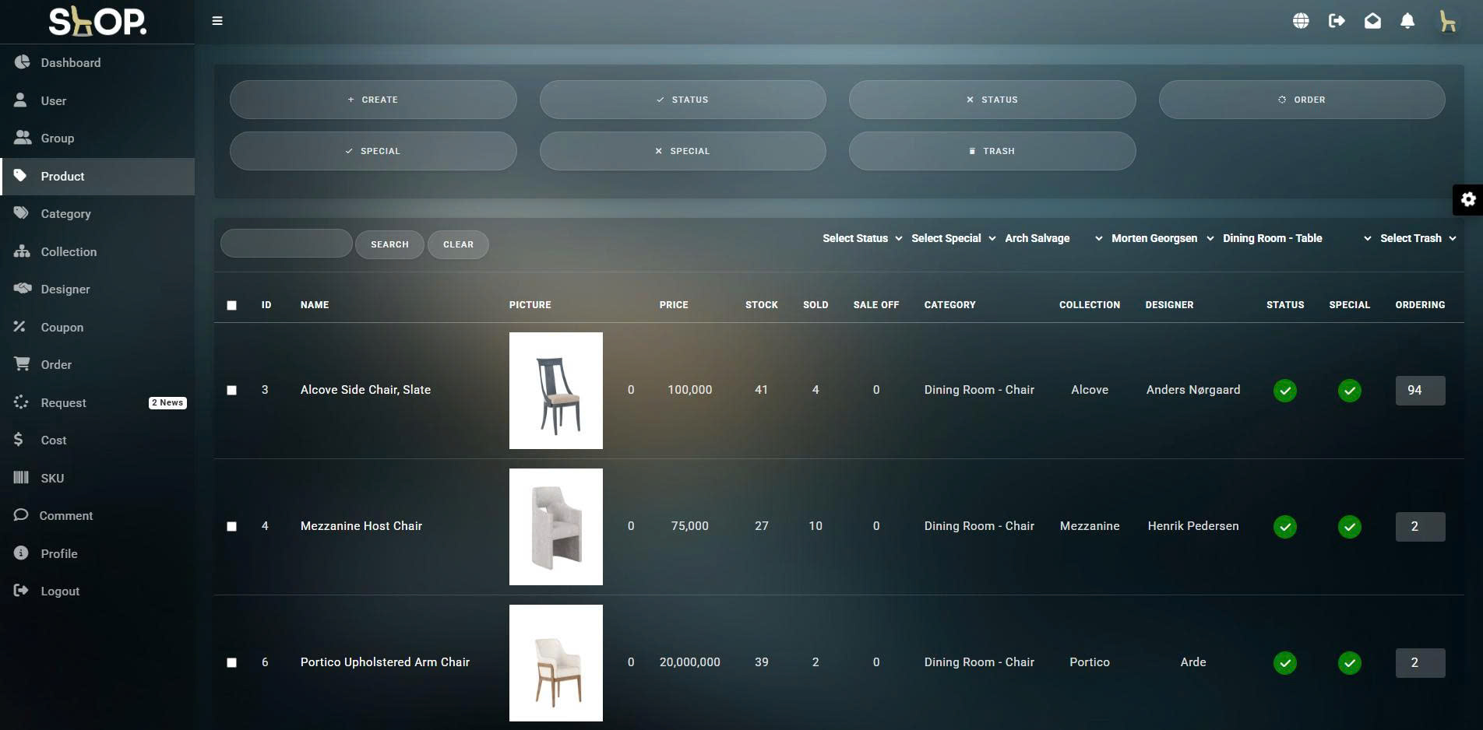Open the Dining Room - Table category filter

(x=1296, y=238)
